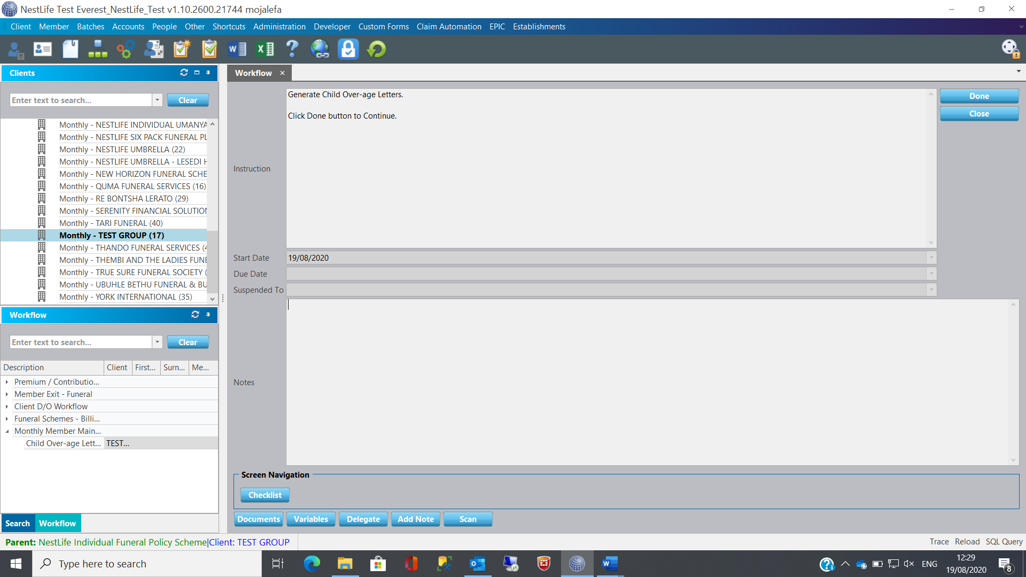
Task: Open Outlook from taskbar
Action: (477, 564)
